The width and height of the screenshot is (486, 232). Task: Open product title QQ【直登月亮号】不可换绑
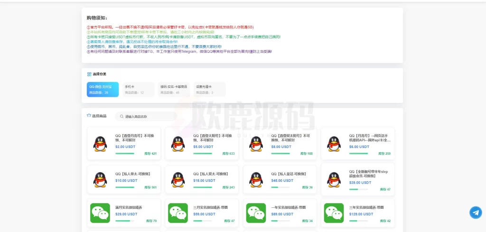[x=135, y=138]
